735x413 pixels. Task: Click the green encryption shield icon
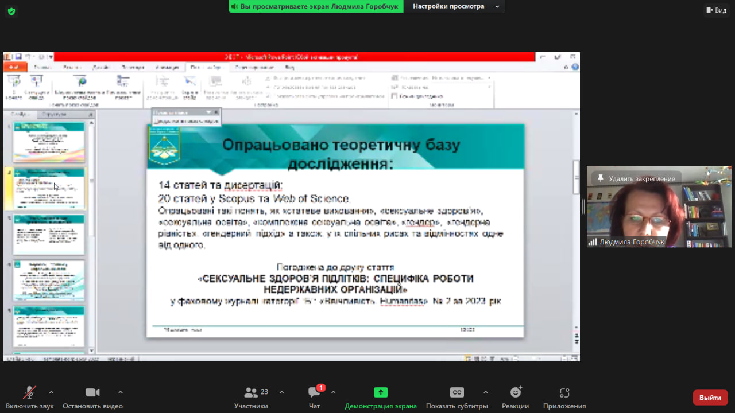coord(11,11)
